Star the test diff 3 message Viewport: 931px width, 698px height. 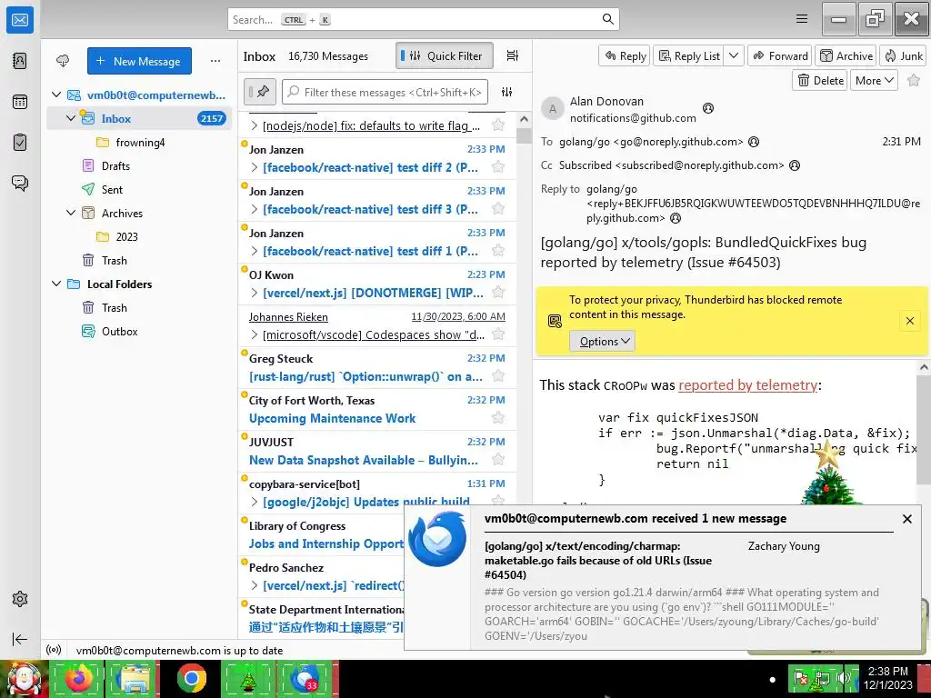point(498,209)
